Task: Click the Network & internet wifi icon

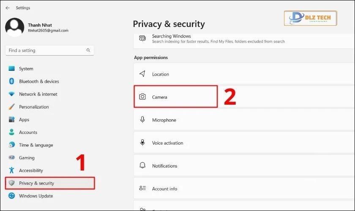Action: (11, 94)
